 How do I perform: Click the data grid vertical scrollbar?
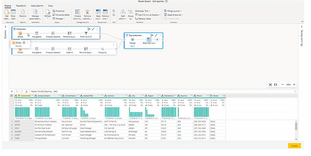[x=296, y=126]
